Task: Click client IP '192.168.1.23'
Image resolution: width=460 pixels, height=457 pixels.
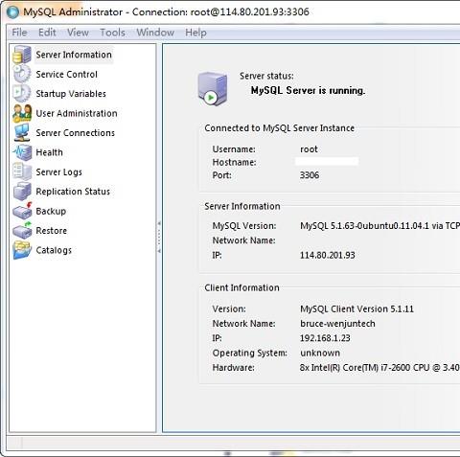Action: pyautogui.click(x=325, y=338)
